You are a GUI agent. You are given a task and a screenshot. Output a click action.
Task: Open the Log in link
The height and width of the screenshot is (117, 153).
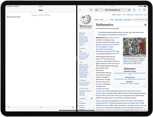(145, 15)
